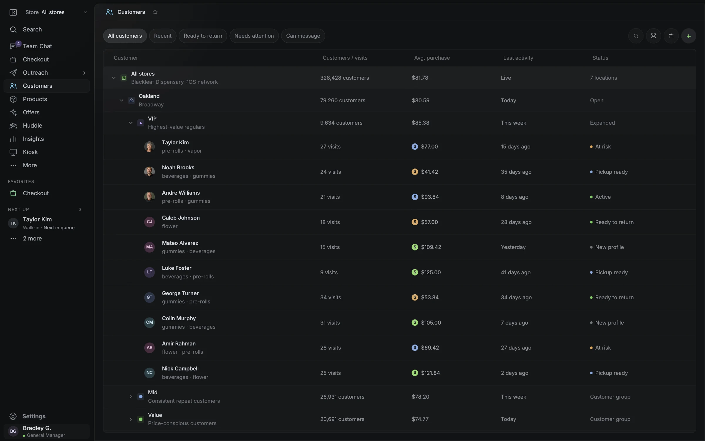Click Search in the sidebar
This screenshot has height=441, width=705.
tap(46, 29)
